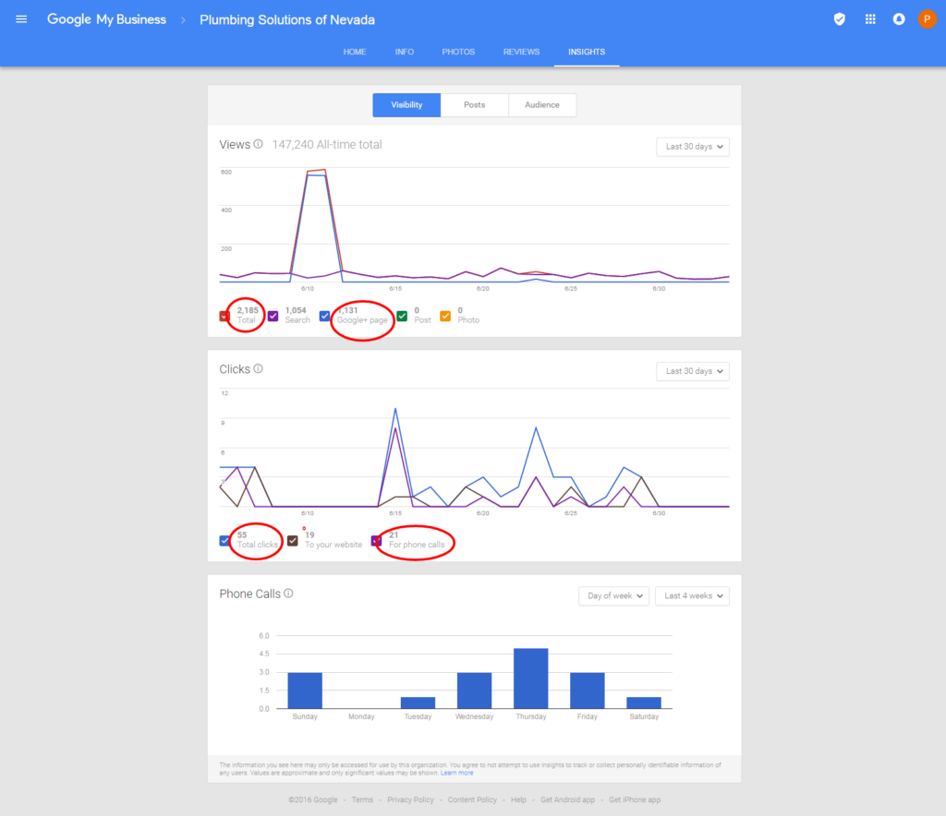Toggle the Total views checkbox
Image resolution: width=946 pixels, height=816 pixels.
click(224, 316)
